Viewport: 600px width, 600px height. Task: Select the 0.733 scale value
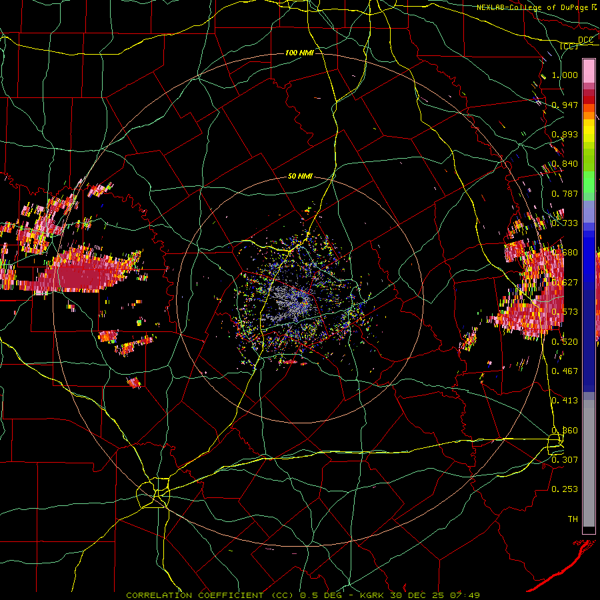click(x=565, y=223)
